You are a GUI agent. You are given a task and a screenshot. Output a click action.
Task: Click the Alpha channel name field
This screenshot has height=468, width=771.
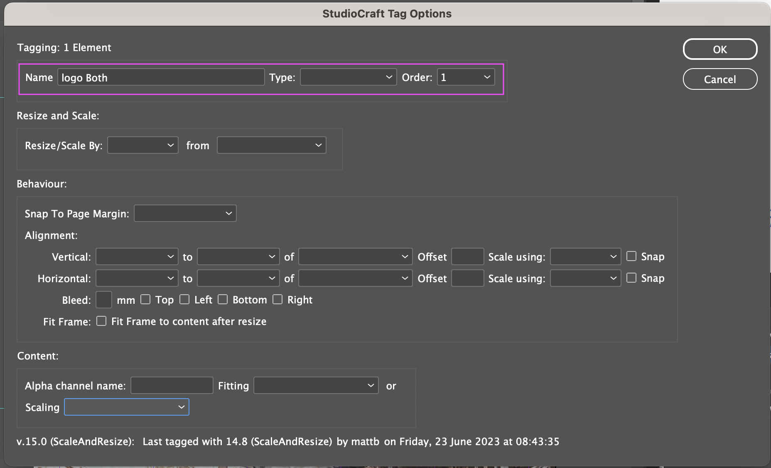(x=172, y=385)
